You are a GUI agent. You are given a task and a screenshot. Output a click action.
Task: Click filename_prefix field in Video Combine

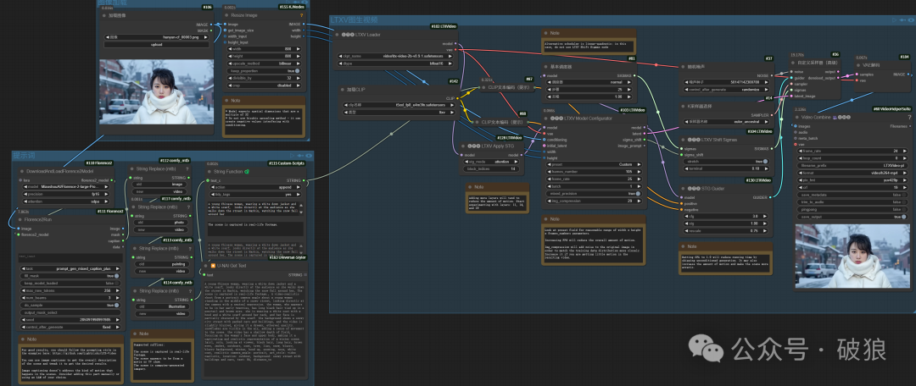(x=853, y=165)
